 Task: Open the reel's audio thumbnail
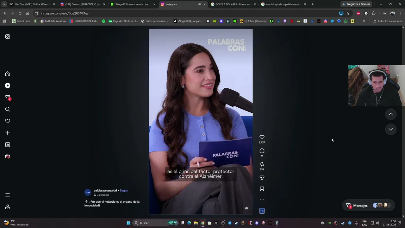(262, 211)
